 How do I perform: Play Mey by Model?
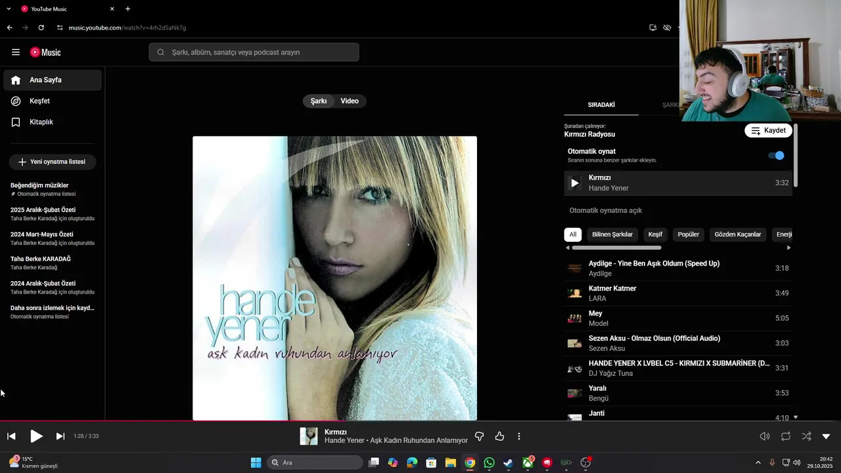pyautogui.click(x=678, y=318)
